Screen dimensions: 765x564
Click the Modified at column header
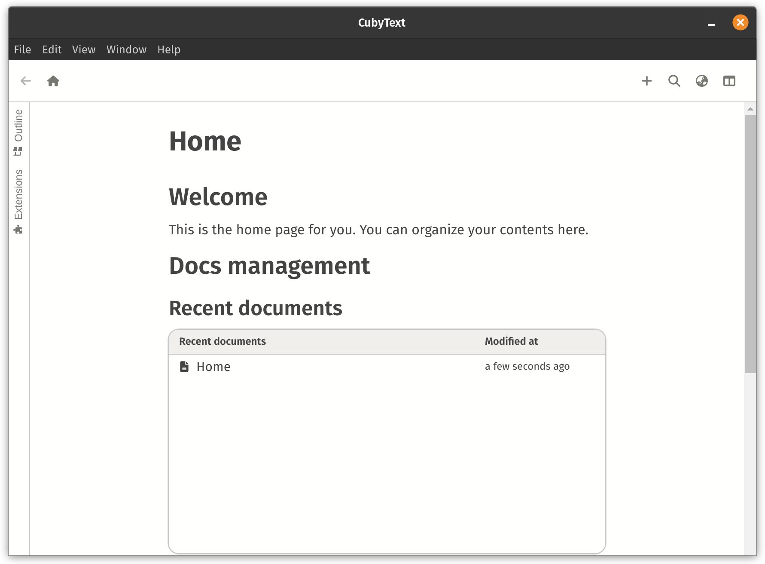[511, 341]
